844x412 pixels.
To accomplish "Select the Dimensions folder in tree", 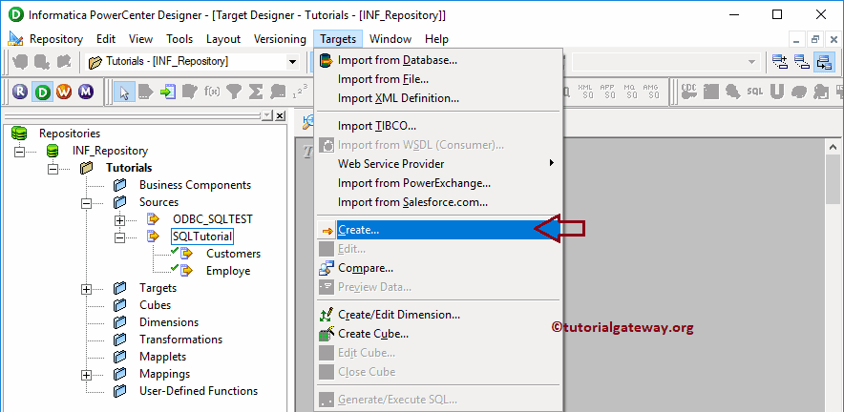I will click(x=169, y=322).
